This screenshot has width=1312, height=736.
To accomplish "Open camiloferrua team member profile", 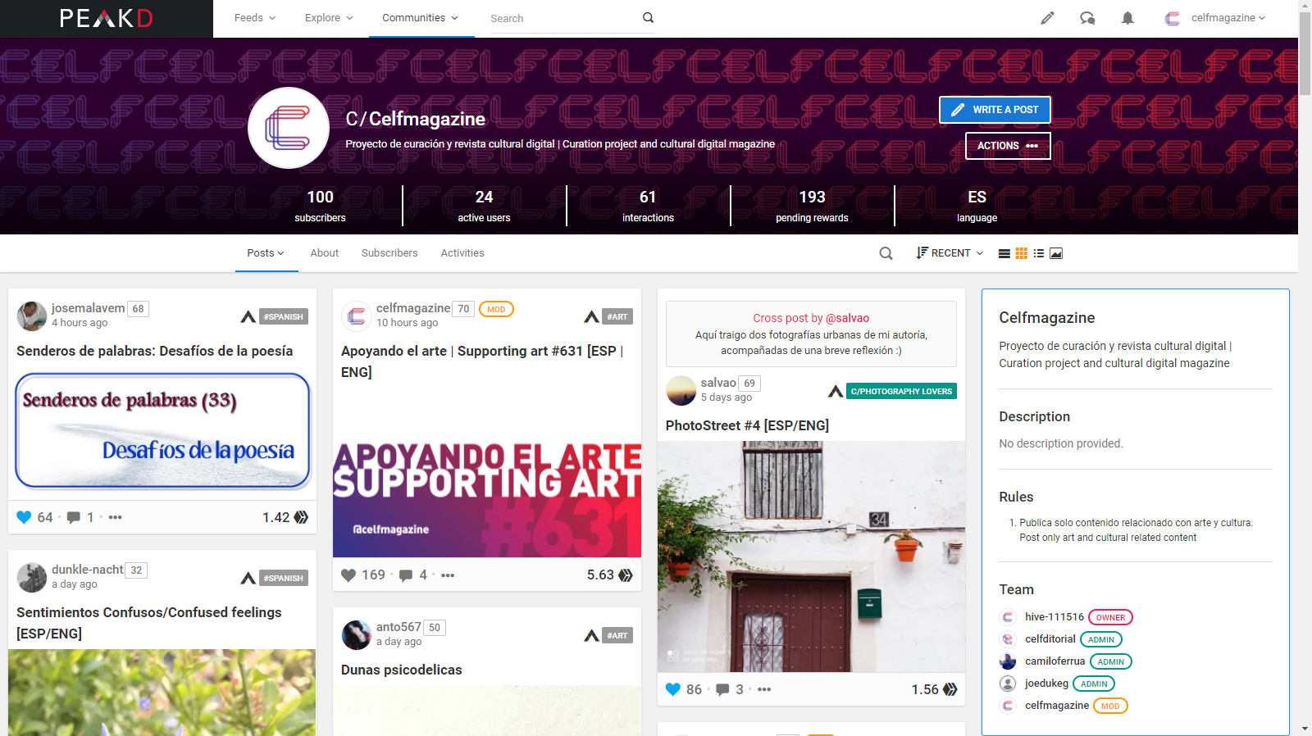I will pyautogui.click(x=1055, y=661).
